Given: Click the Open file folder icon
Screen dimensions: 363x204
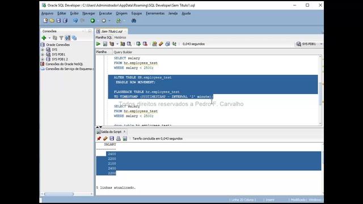Looking at the screenshot, I should coord(52,20).
